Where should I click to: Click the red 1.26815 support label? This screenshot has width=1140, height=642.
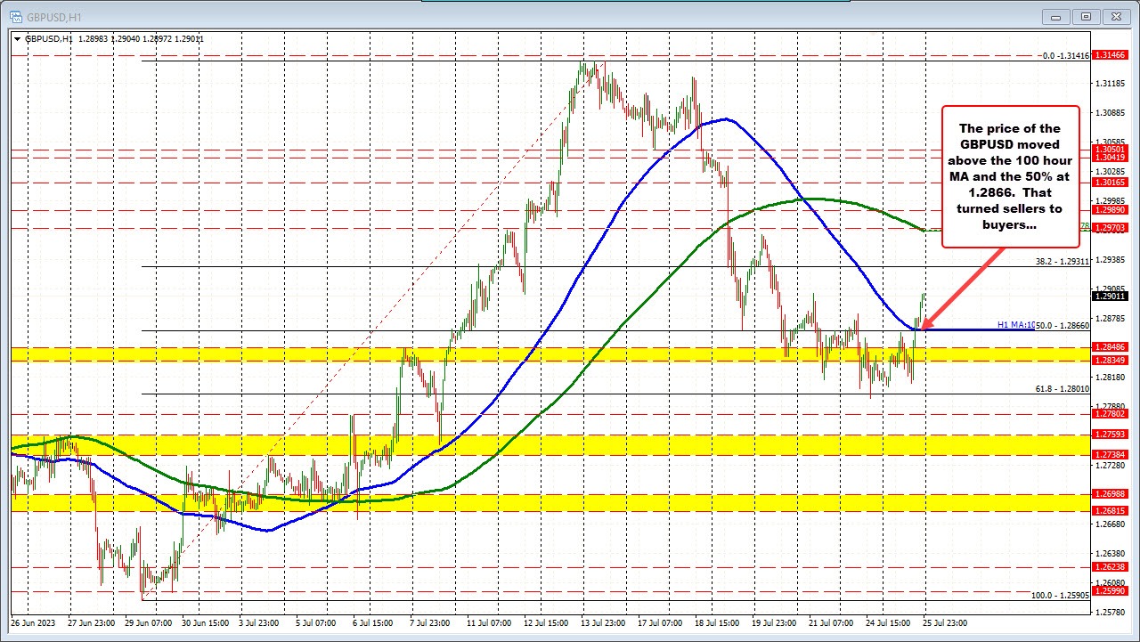click(x=1111, y=511)
